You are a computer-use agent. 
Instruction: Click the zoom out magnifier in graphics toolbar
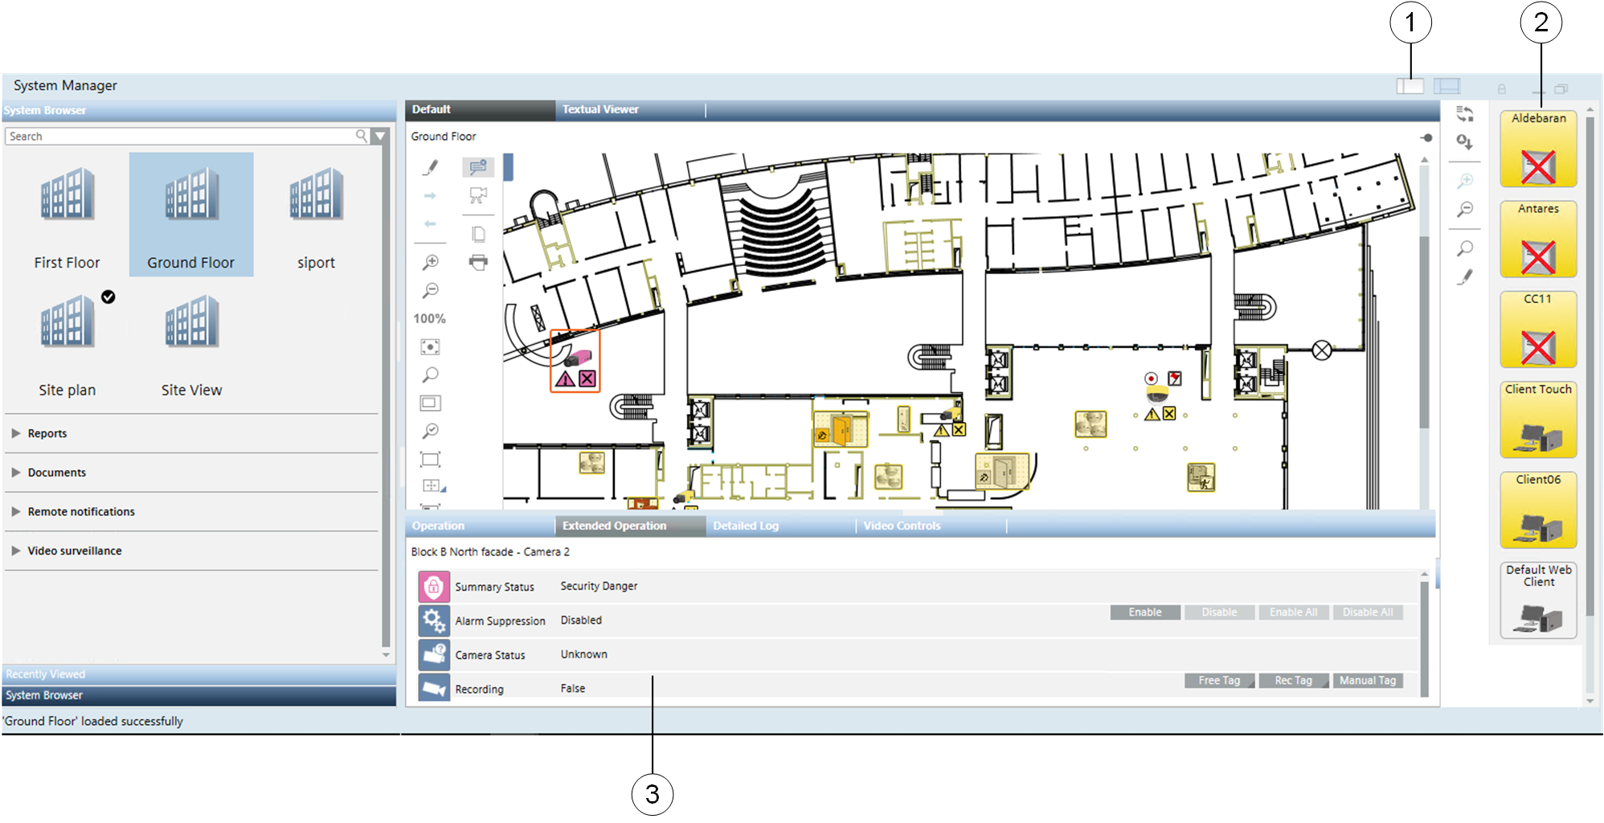431,290
